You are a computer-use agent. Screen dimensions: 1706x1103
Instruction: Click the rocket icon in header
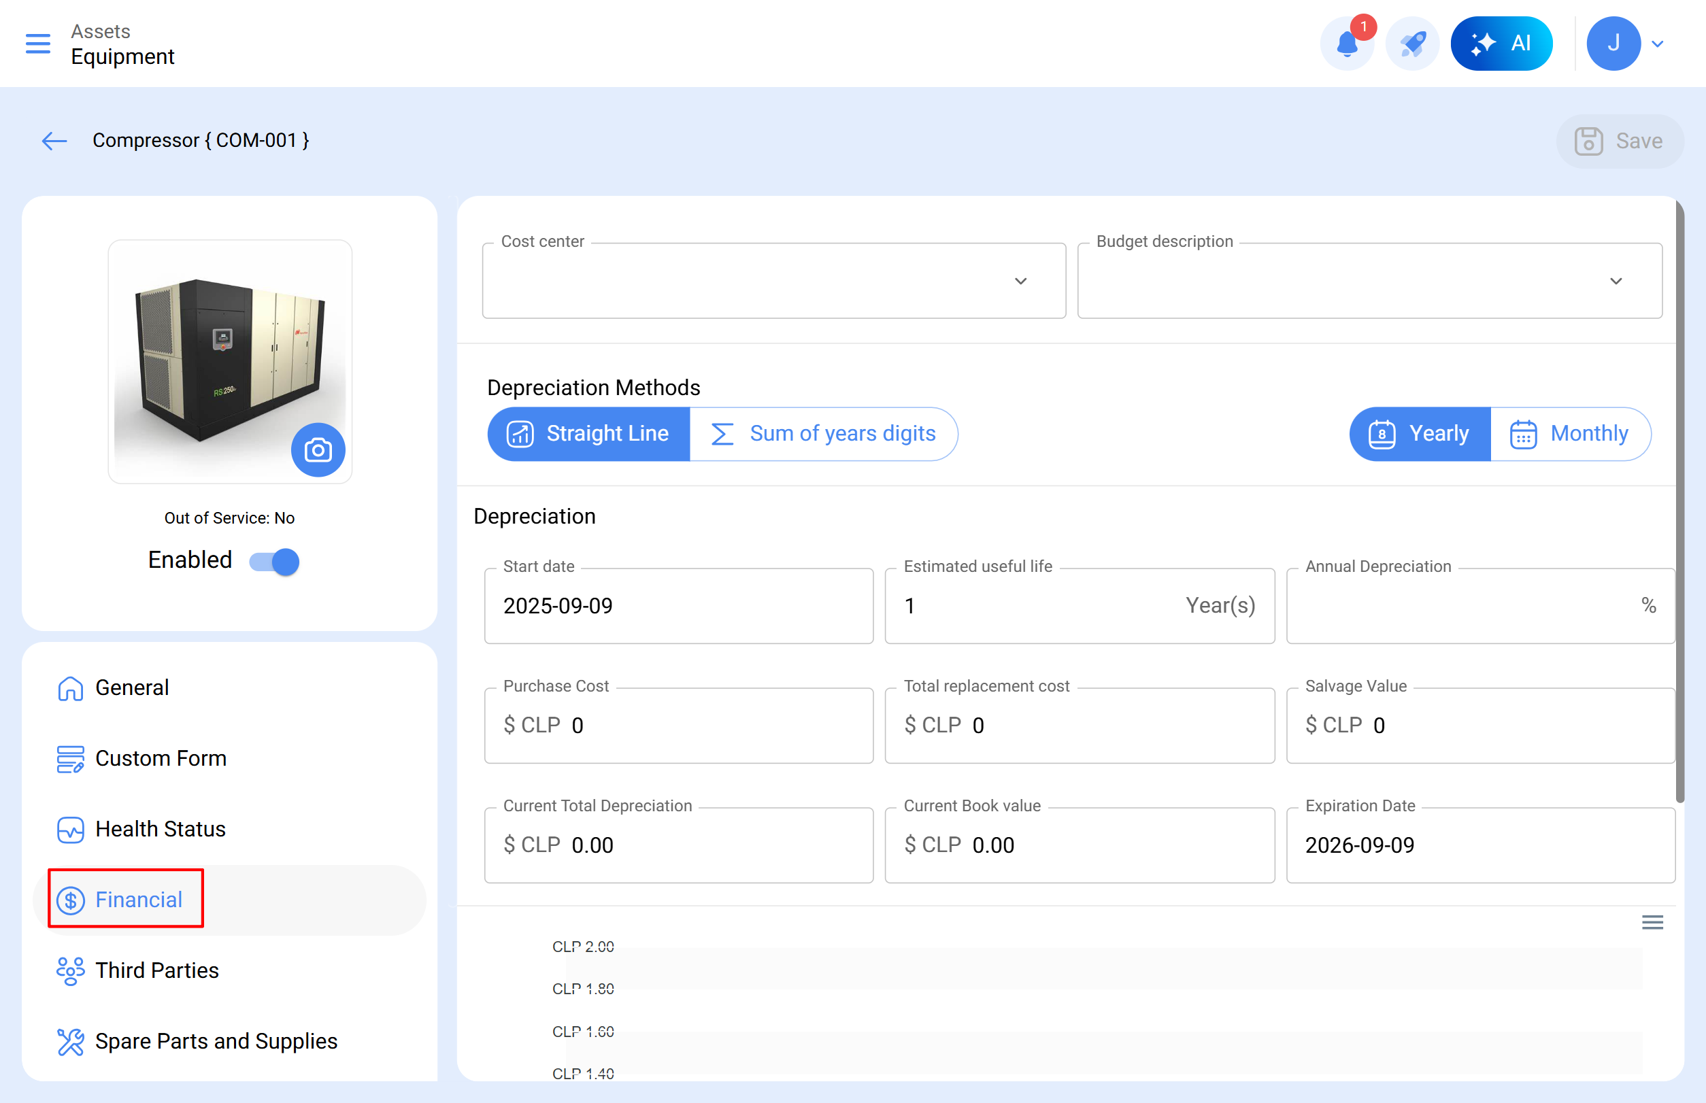(x=1411, y=44)
